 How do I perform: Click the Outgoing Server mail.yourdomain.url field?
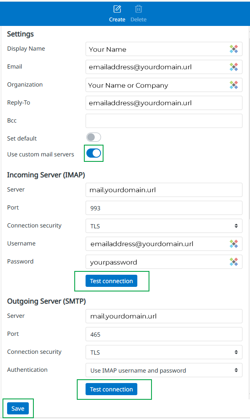[164, 316]
